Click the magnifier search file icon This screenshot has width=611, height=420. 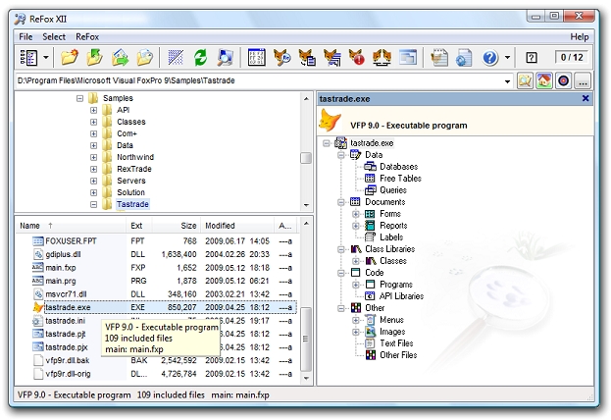tap(225, 57)
